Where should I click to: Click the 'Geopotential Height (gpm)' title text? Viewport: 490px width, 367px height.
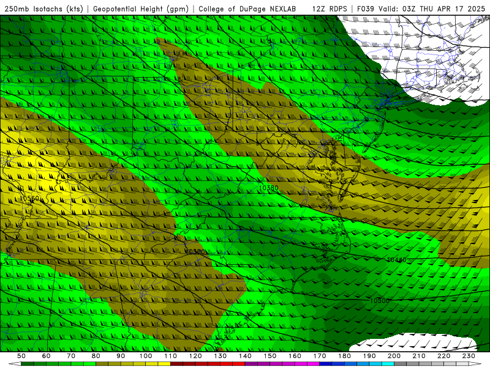[x=141, y=9]
